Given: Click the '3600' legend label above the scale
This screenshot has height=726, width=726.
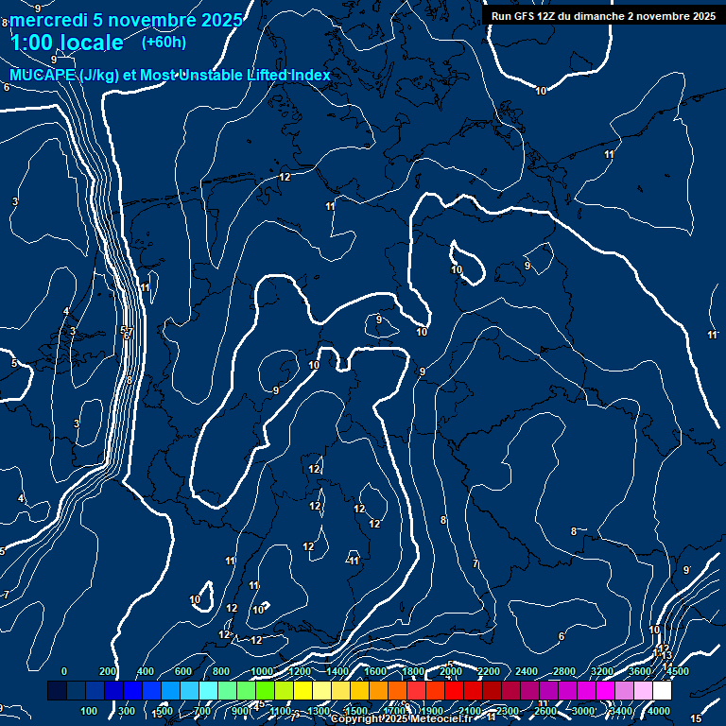Looking at the screenshot, I should point(640,671).
